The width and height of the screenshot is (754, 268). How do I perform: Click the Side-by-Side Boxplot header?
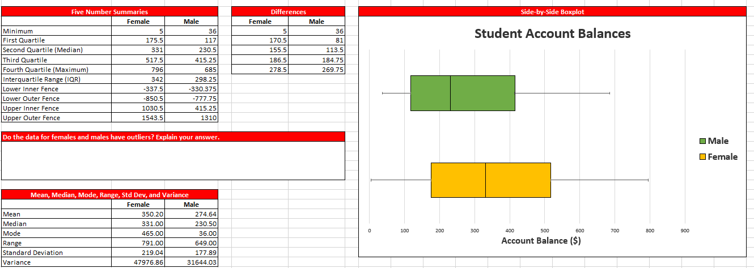[x=552, y=11]
